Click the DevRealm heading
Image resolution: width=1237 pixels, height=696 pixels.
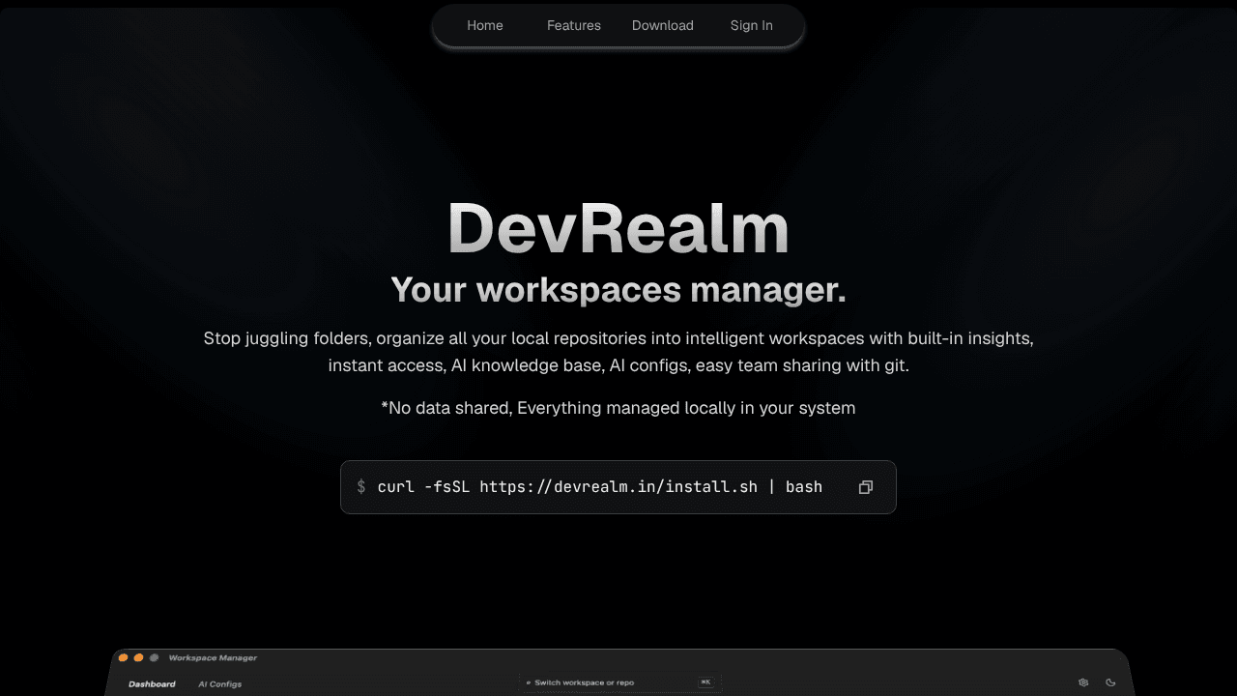[x=618, y=229]
